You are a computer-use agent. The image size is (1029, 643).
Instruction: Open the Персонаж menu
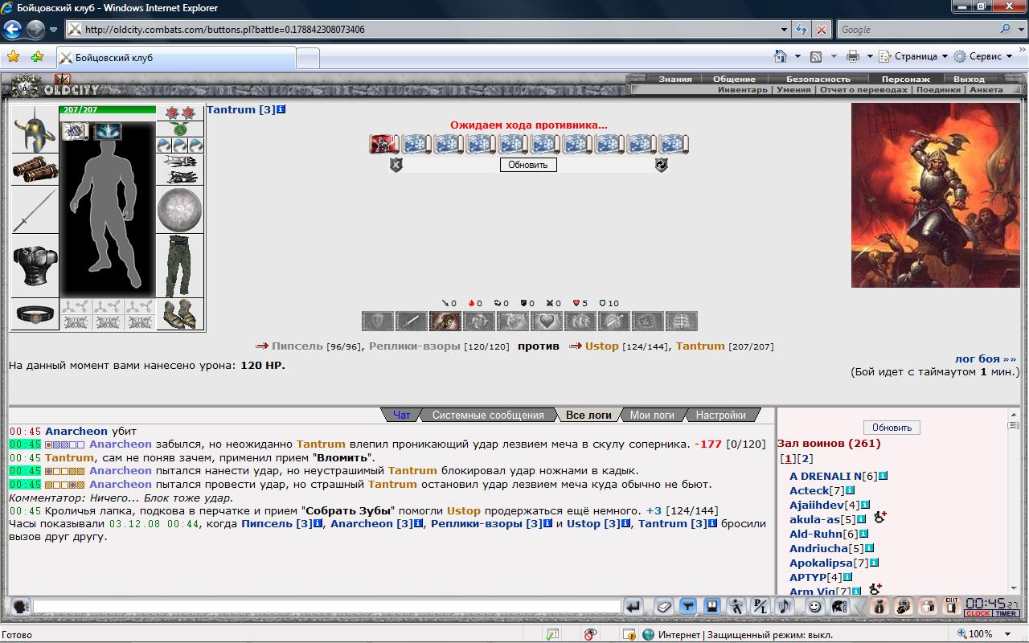[x=906, y=79]
